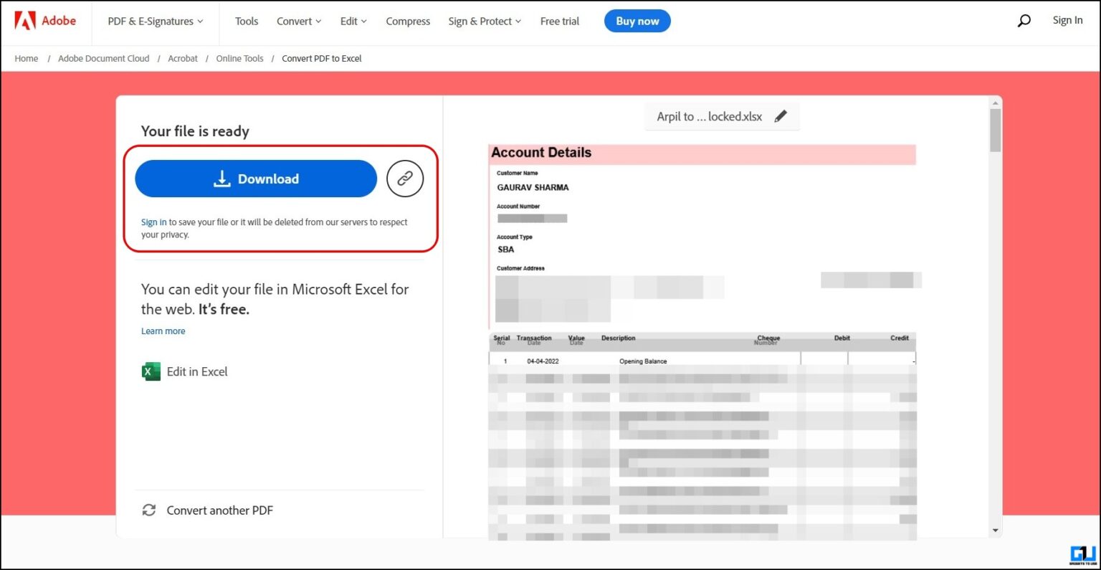Image resolution: width=1101 pixels, height=570 pixels.
Task: Click the Buy now button
Action: (637, 21)
